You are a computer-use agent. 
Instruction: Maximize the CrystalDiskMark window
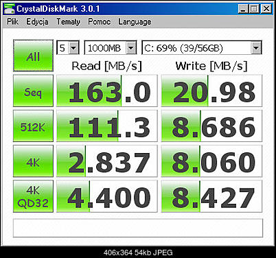[x=254, y=9]
